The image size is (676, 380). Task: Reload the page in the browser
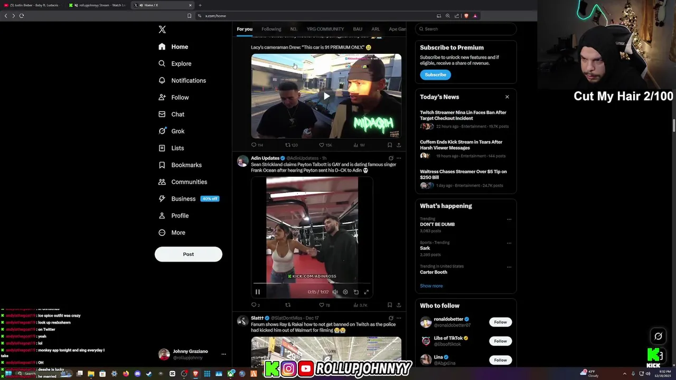point(22,16)
